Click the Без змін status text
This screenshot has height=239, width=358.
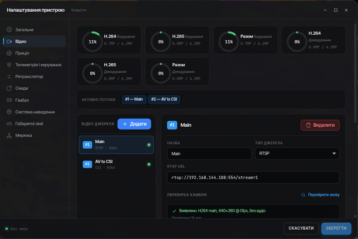click(x=19, y=229)
